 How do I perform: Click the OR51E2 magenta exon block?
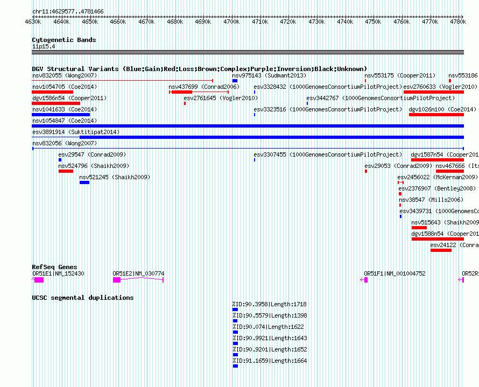tap(117, 280)
